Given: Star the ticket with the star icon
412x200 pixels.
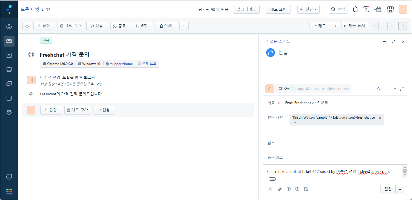Looking at the screenshot, I should point(27,26).
